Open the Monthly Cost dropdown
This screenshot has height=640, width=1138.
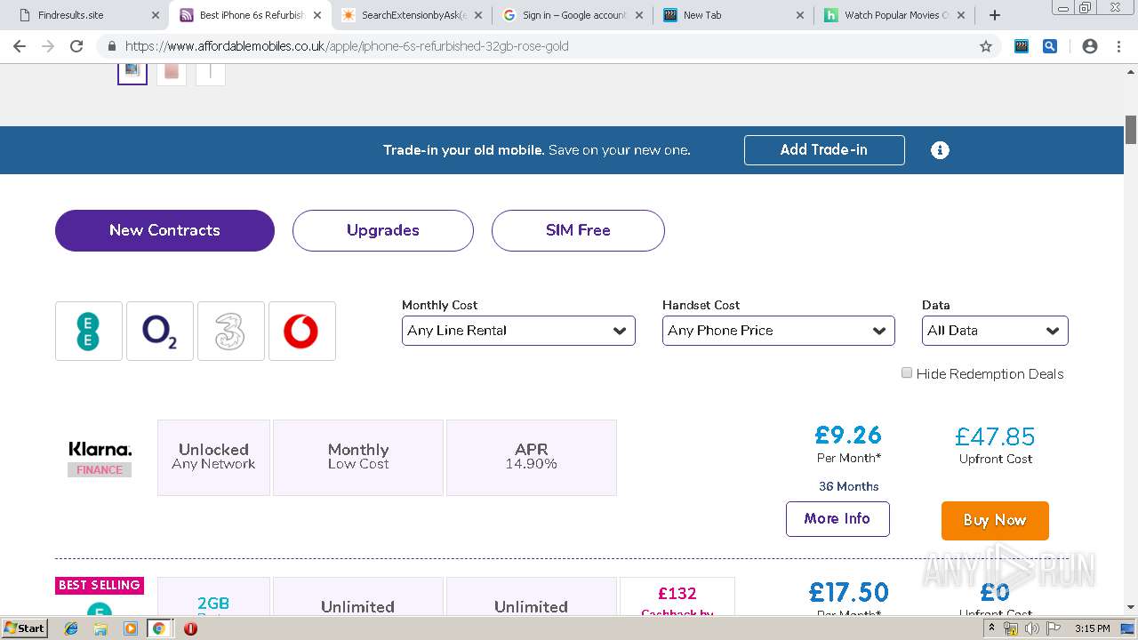pos(518,331)
